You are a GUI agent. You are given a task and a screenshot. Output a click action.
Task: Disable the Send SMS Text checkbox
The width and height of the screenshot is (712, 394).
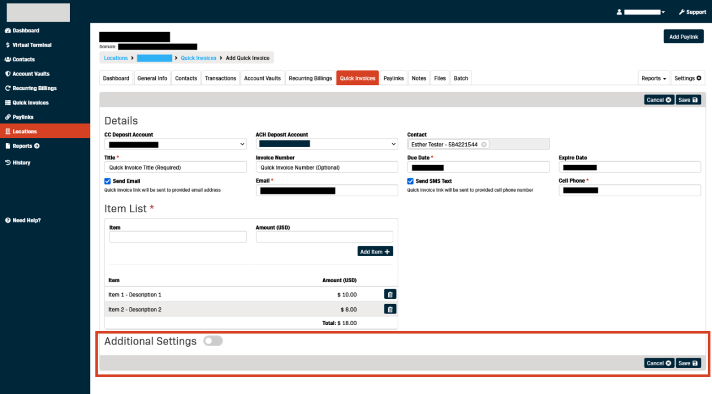[411, 181]
